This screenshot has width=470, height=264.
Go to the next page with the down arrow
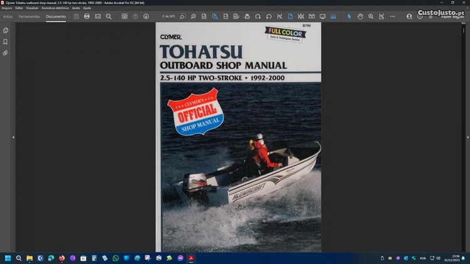(x=146, y=16)
